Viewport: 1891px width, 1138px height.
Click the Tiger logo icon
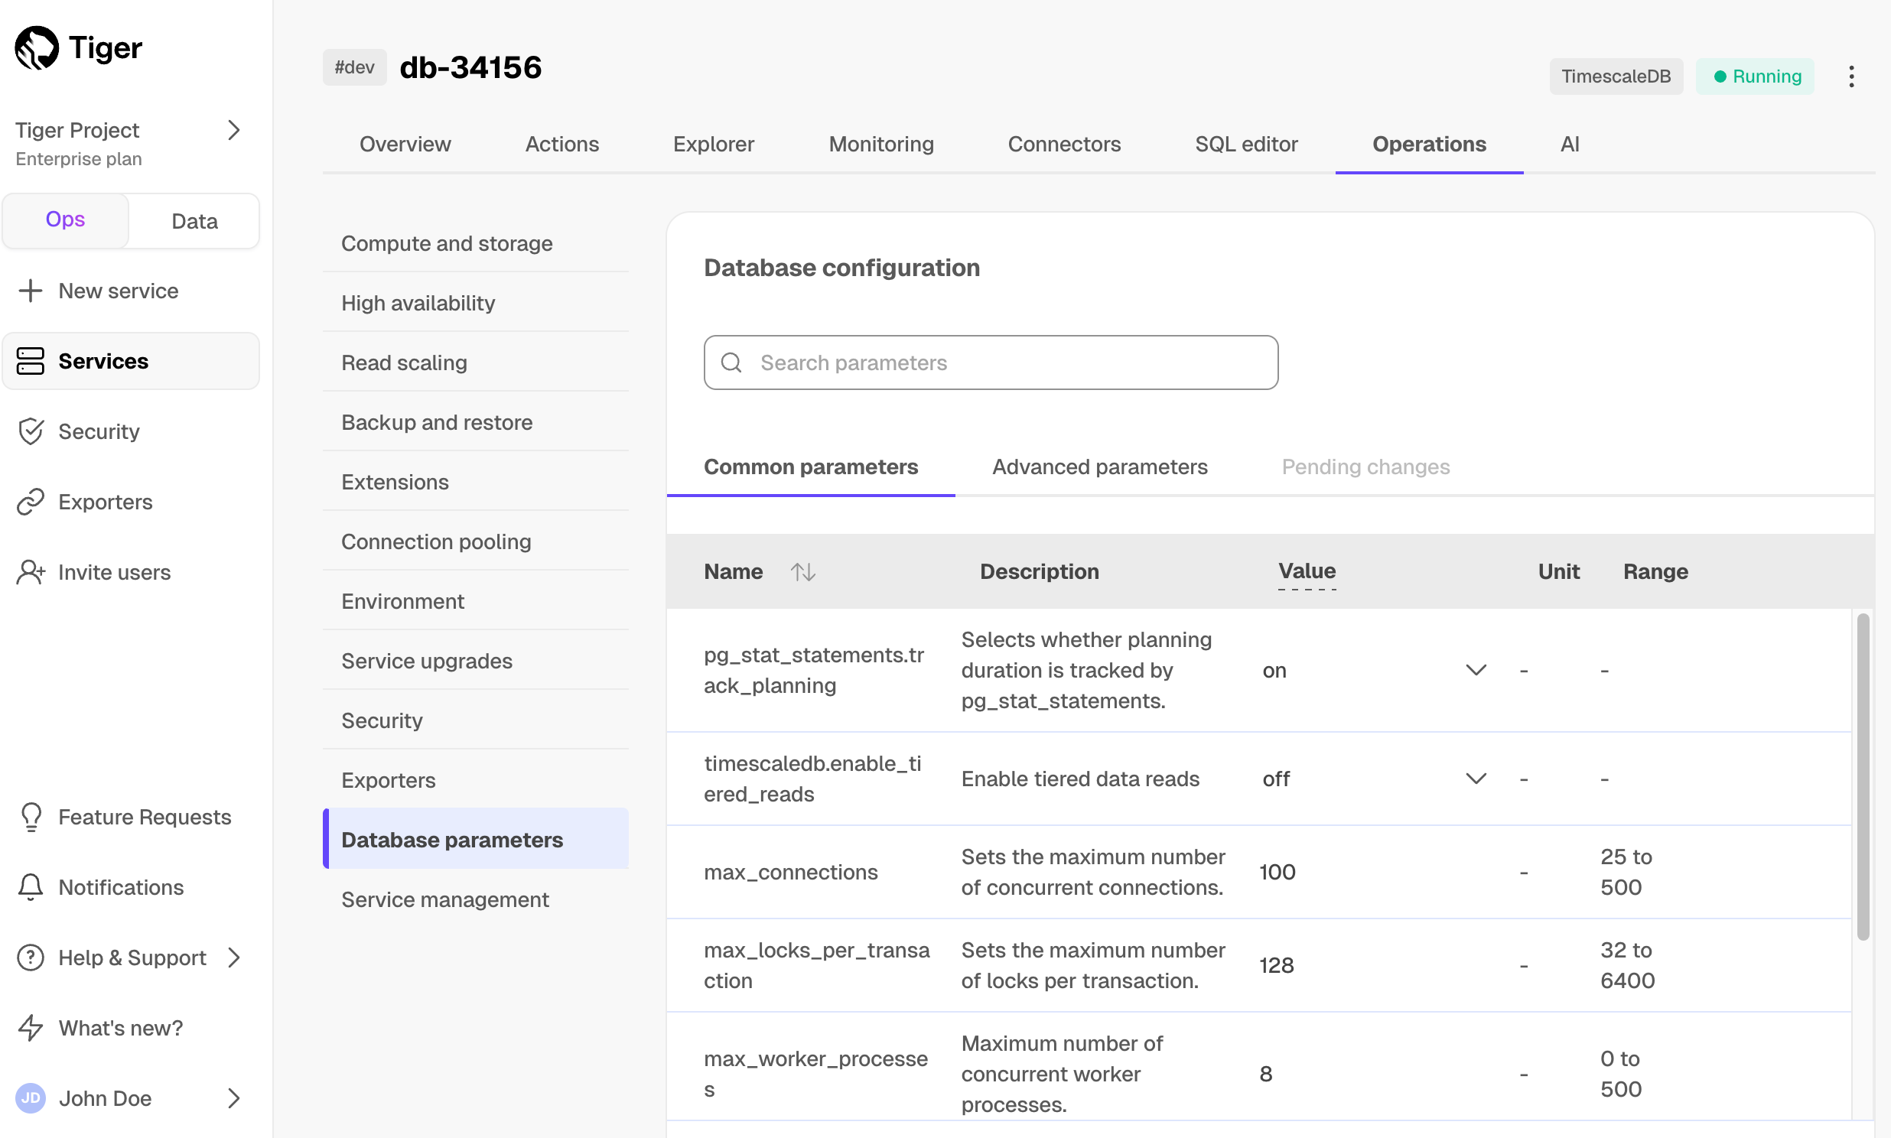click(37, 48)
